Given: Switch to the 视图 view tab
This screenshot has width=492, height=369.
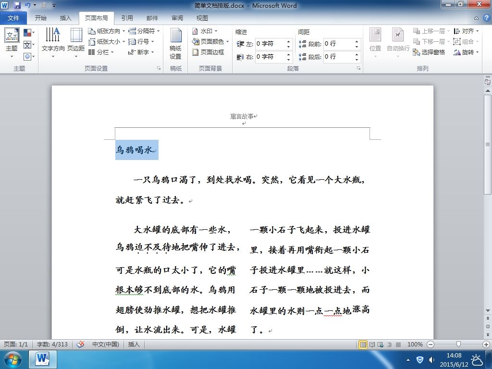Looking at the screenshot, I should point(202,18).
